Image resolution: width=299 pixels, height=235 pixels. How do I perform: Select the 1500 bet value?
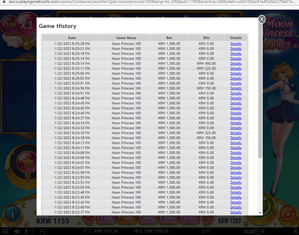tap(127, 219)
